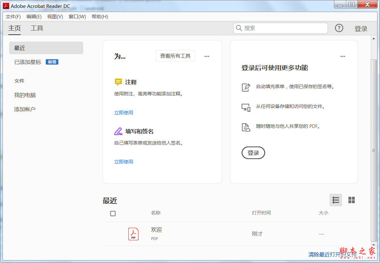Open the sign-in card more options ellipsis
The image size is (380, 263).
pyautogui.click(x=343, y=56)
